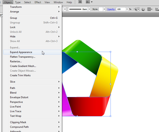Open the Recolor Artwork color wheel icon
The image size is (159, 132).
point(143,10)
